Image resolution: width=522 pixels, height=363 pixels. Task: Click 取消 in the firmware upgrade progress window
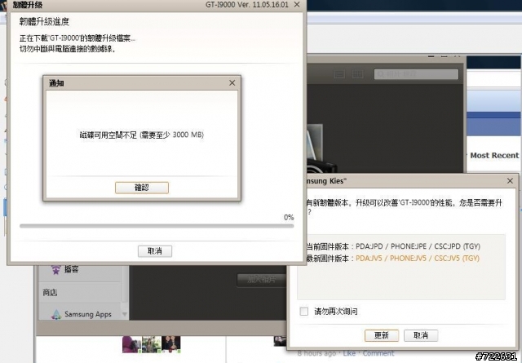(x=155, y=251)
